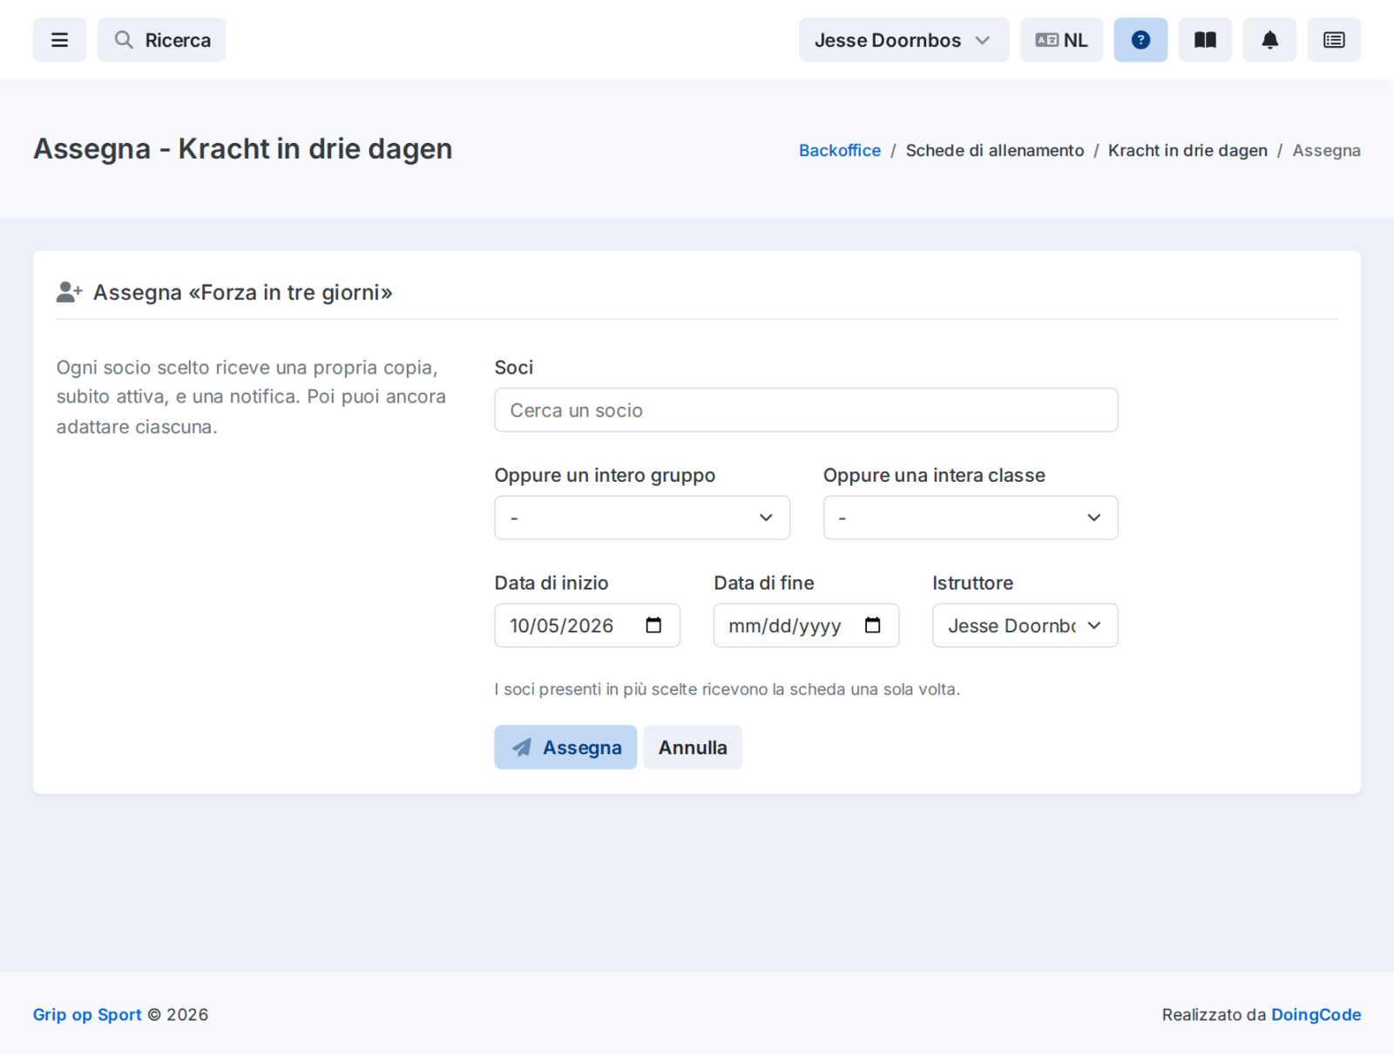This screenshot has width=1394, height=1054.
Task: Open Schede di allenamento breadcrumb
Action: pyautogui.click(x=995, y=151)
